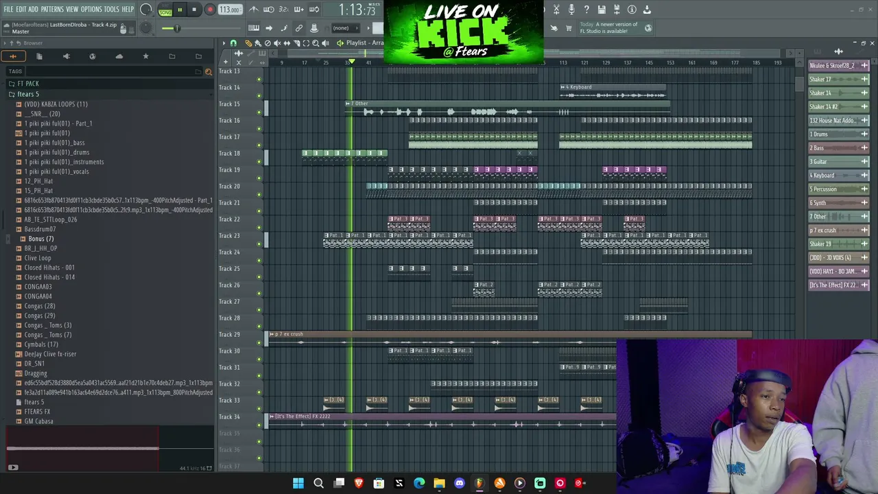This screenshot has height=494, width=878.
Task: Click the project info icon
Action: coord(632,10)
